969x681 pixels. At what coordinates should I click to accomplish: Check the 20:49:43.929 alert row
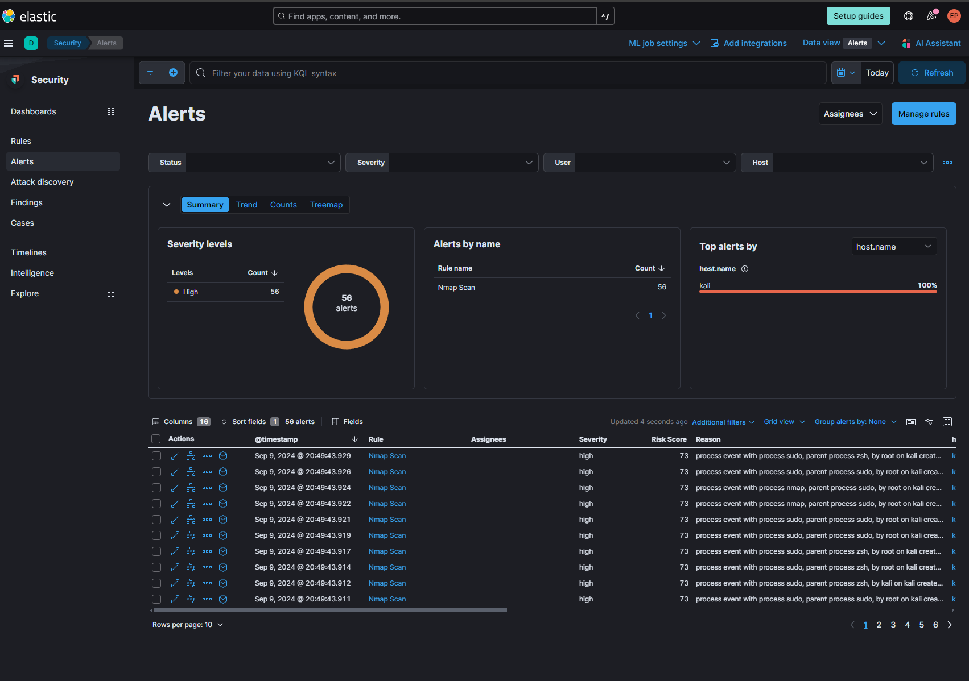[156, 456]
